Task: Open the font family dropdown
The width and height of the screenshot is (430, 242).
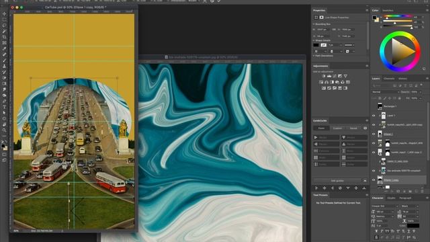Action: coord(385,206)
